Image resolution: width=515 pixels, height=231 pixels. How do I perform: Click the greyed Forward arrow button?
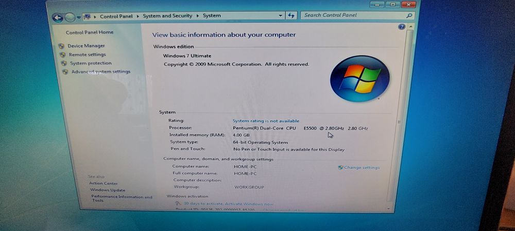pos(70,17)
